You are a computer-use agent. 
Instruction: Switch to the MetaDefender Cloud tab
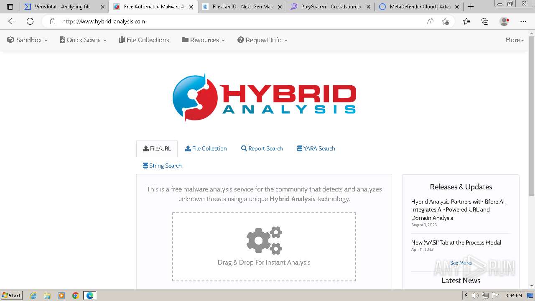click(419, 7)
